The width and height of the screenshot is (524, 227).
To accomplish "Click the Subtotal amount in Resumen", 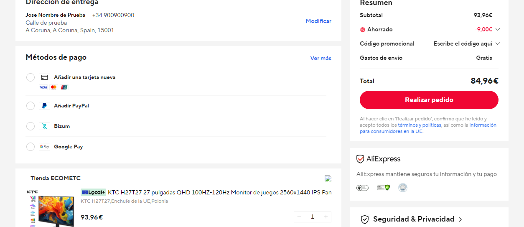I will 483,15.
